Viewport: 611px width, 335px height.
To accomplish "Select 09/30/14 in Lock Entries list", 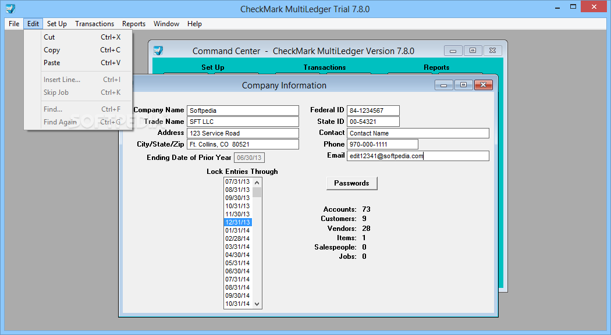I will [237, 295].
